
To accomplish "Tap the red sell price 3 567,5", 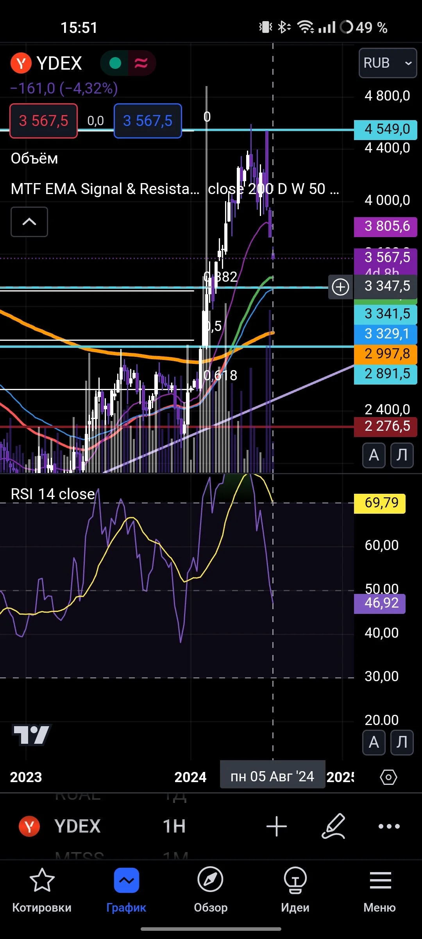I will point(43,121).
